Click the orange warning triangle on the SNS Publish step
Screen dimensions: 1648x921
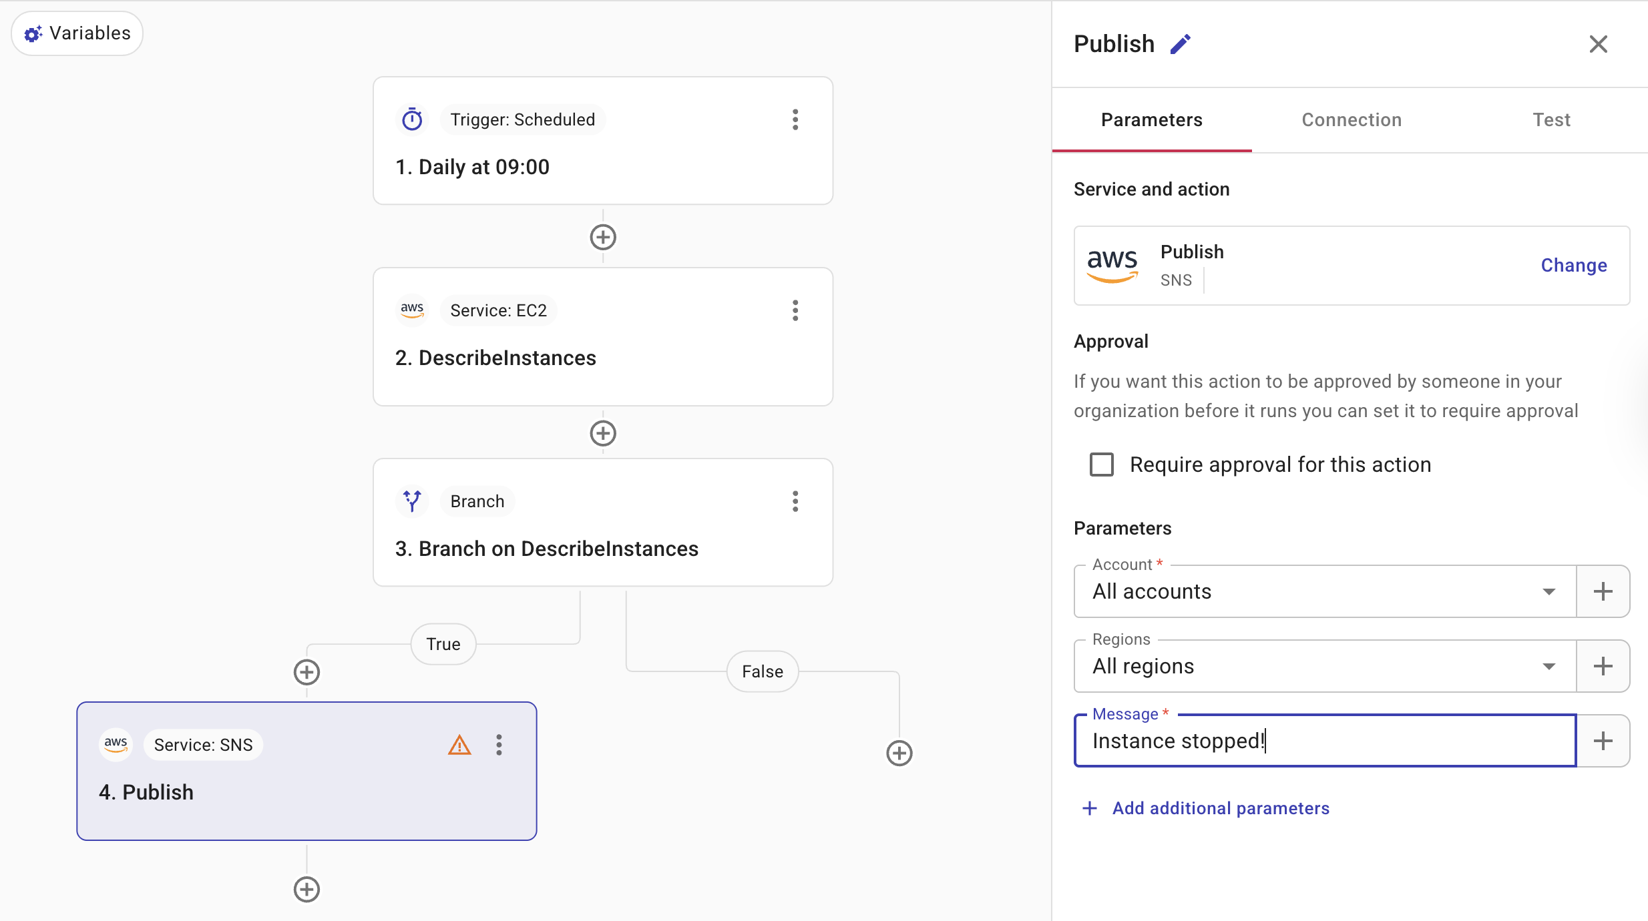459,745
